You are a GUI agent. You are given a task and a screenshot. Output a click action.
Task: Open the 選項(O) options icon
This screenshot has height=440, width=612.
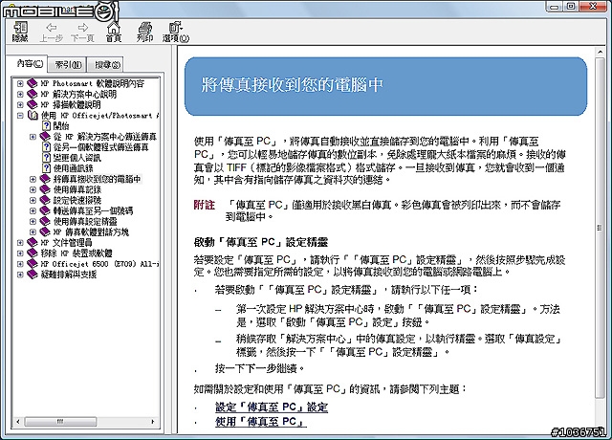[x=176, y=28]
